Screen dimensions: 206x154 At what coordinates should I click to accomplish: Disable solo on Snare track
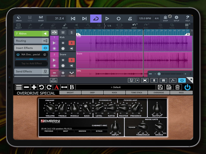click(x=71, y=60)
